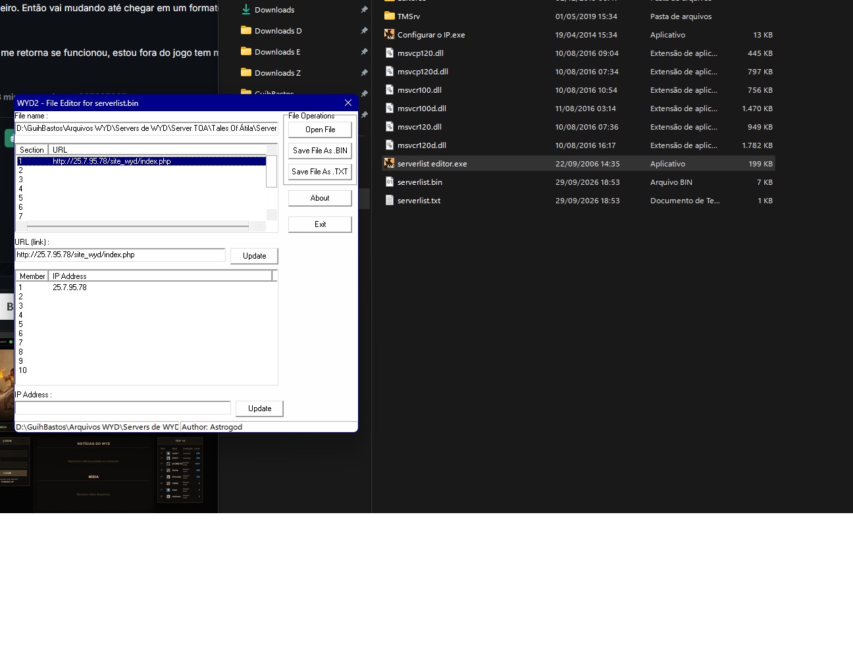Focus the File name path field
853x650 pixels.
pos(146,128)
